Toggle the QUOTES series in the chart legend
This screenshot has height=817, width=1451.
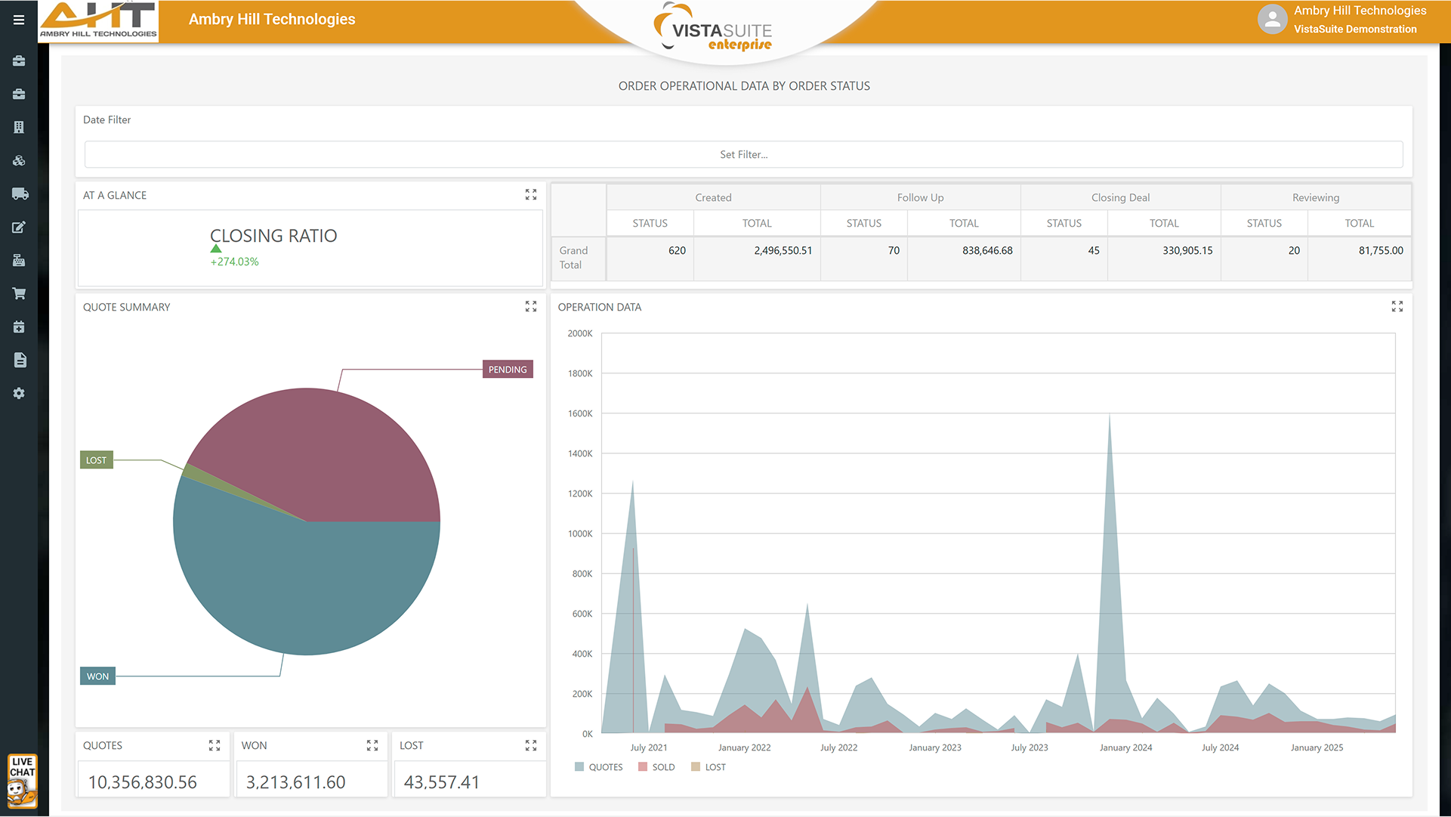pyautogui.click(x=598, y=767)
